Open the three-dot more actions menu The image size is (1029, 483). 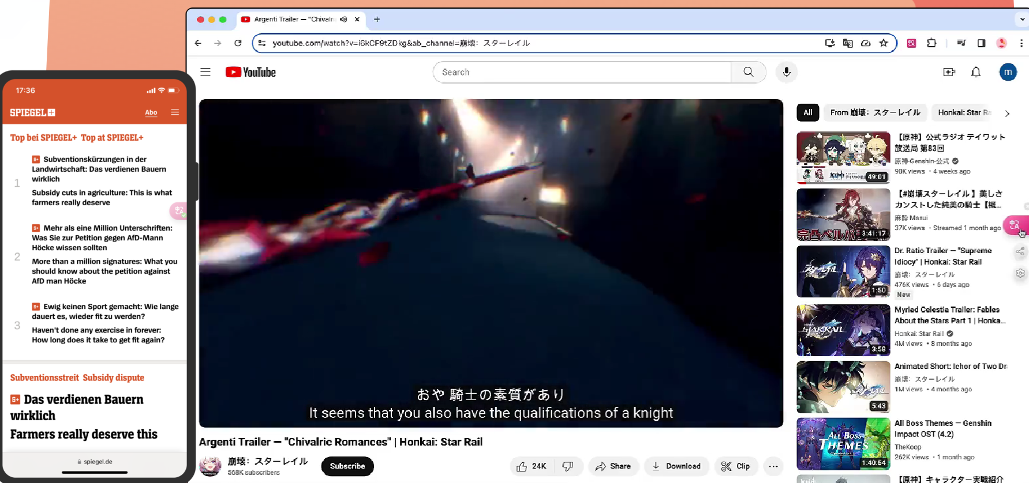point(773,466)
